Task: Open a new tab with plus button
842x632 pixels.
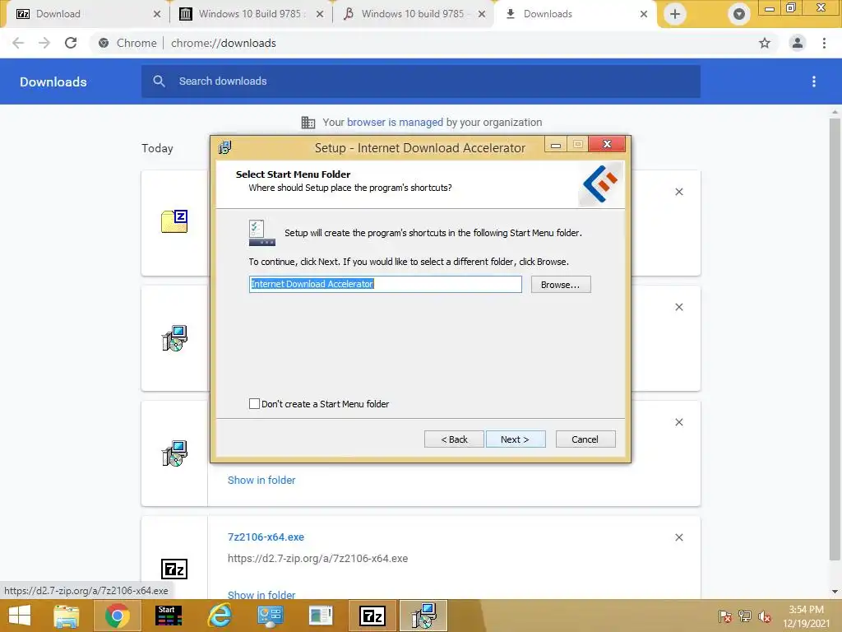Action: click(675, 14)
